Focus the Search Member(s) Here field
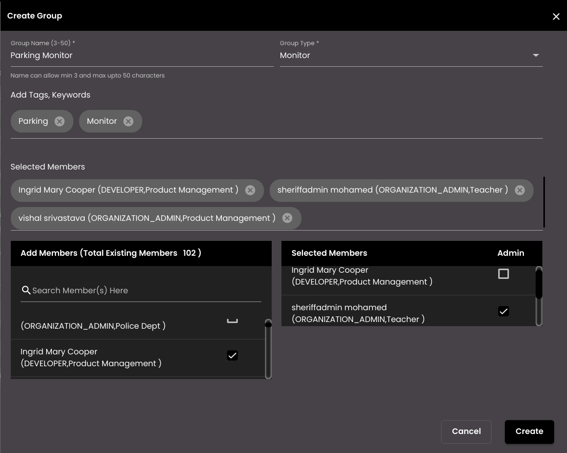Image resolution: width=567 pixels, height=453 pixels. pos(141,290)
